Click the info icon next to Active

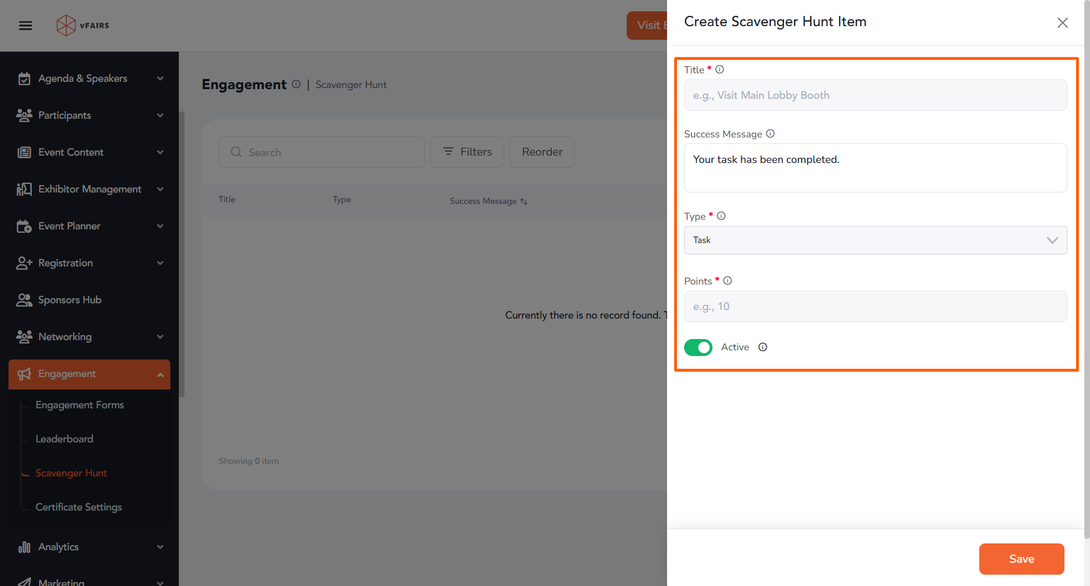[762, 347]
